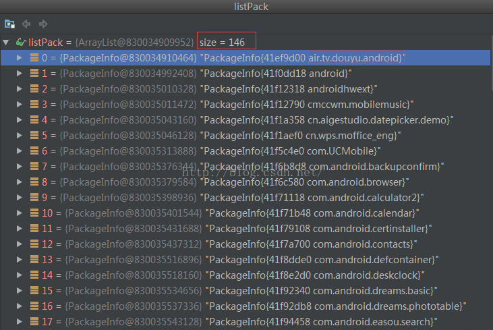Image resolution: width=493 pixels, height=330 pixels.
Task: Click the field icon of element 2
Action: [34, 88]
